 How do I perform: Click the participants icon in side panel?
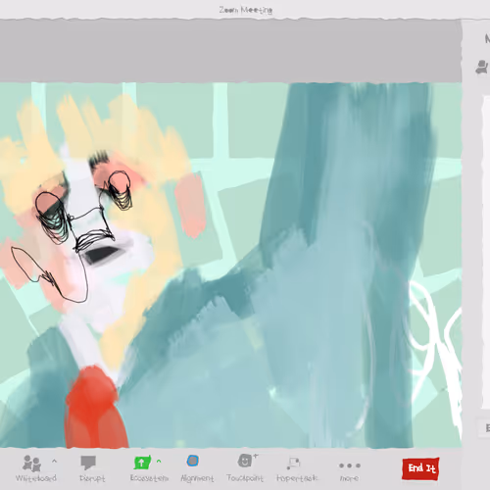point(483,67)
